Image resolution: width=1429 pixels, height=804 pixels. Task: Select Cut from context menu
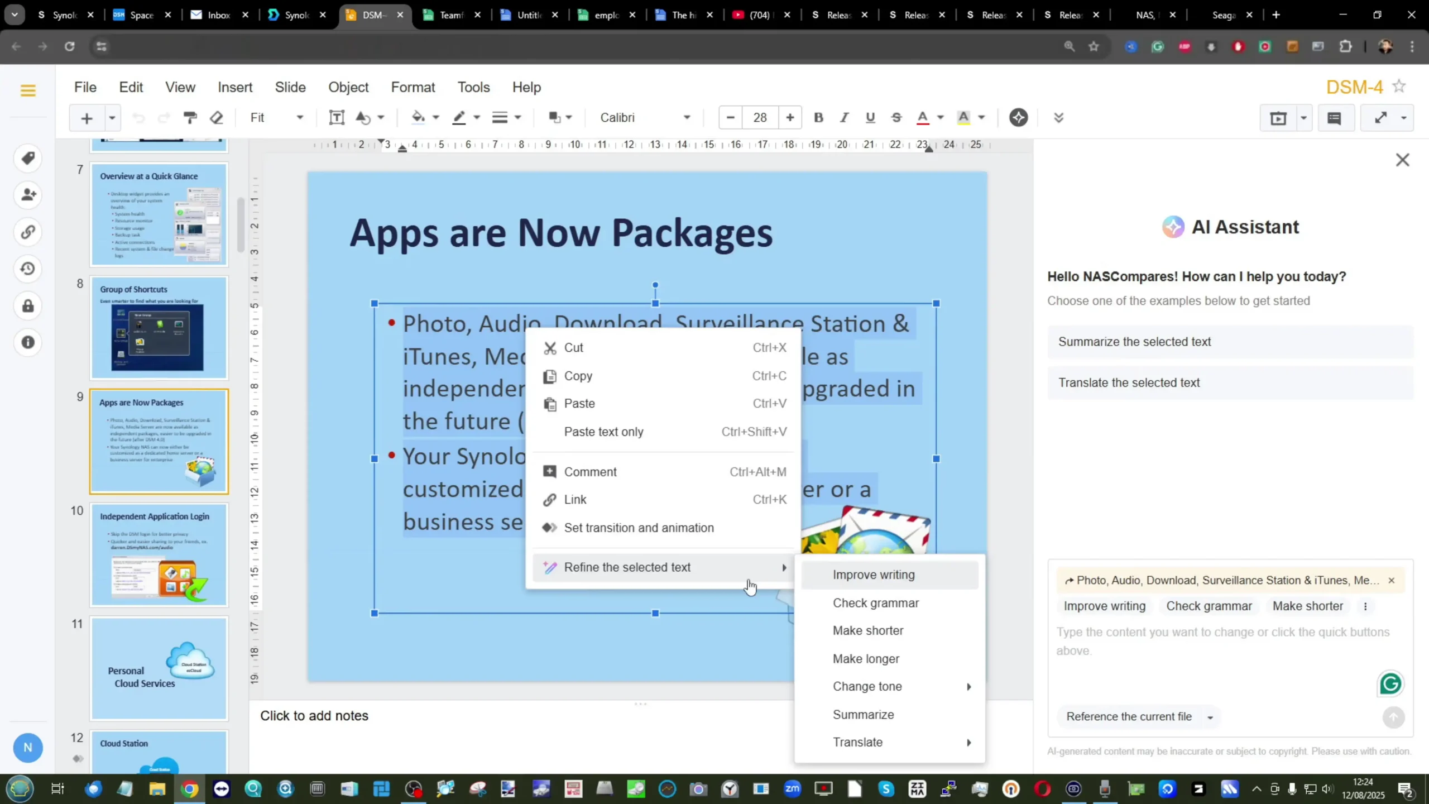point(664,348)
